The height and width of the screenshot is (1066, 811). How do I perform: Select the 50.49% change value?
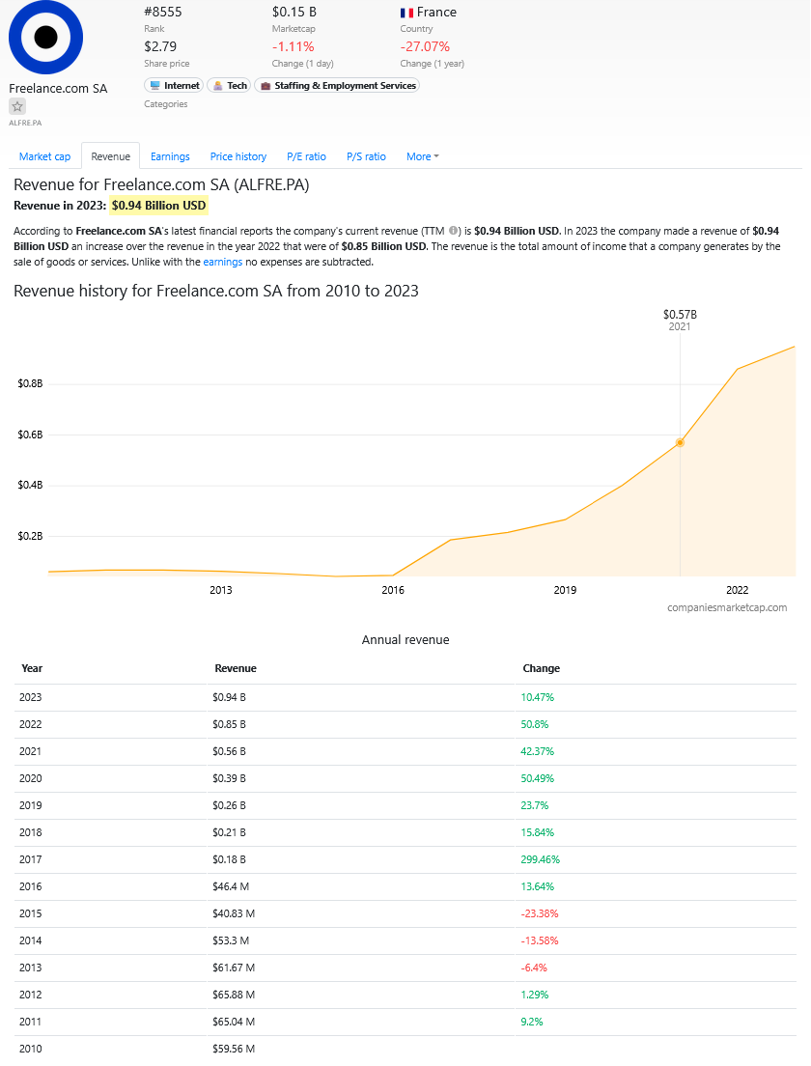pos(538,778)
